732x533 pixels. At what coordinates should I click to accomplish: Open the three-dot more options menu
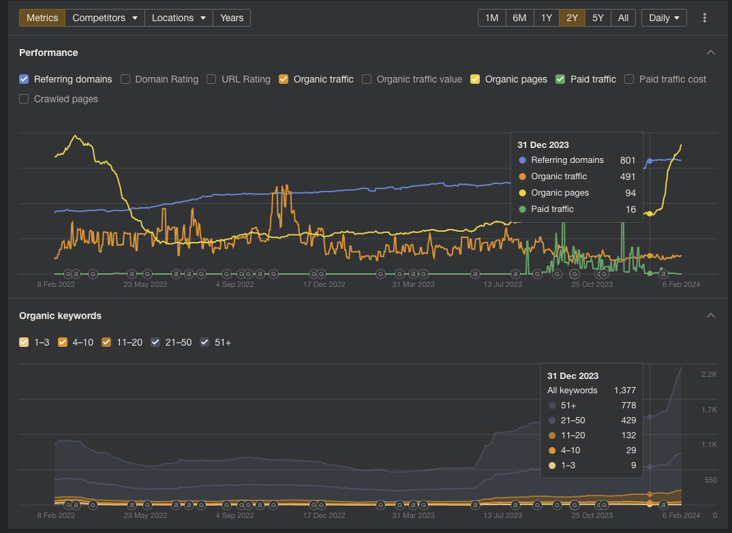pyautogui.click(x=705, y=18)
